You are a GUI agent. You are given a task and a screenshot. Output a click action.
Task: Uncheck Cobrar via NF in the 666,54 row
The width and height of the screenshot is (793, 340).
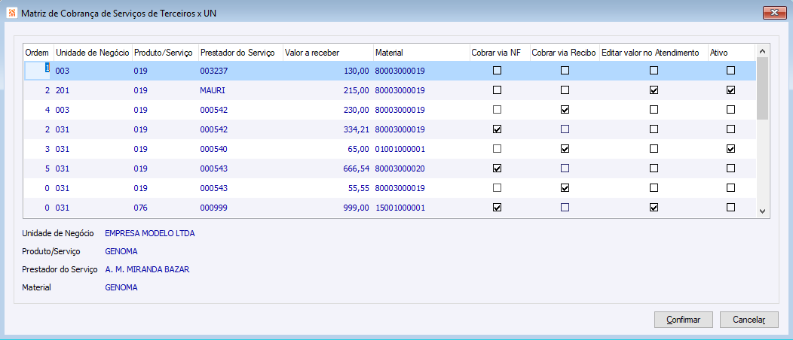(498, 168)
